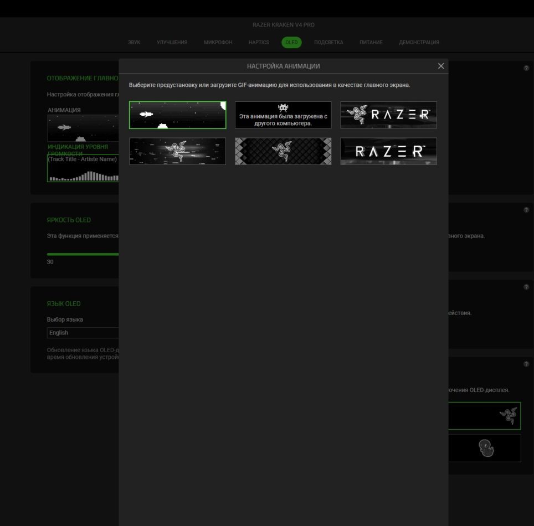
Task: Click help icon in the third right panel
Action: tap(526, 287)
